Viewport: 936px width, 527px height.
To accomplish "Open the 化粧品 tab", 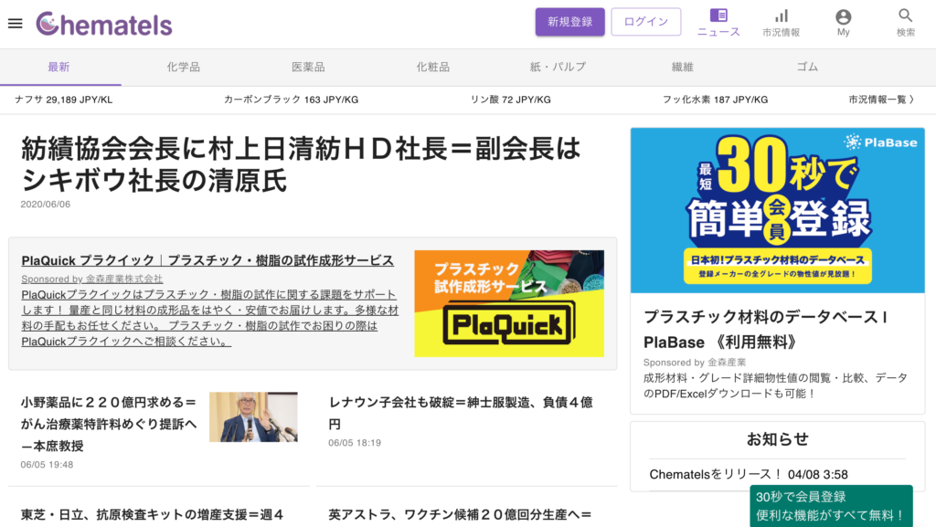I will (x=432, y=68).
